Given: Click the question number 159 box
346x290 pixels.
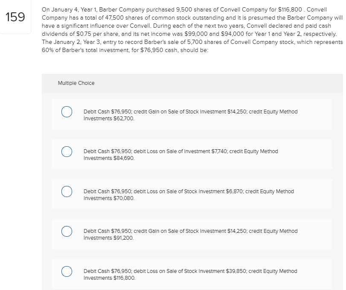Looking at the screenshot, I should 15,17.
